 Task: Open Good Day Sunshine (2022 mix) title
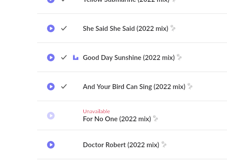(x=129, y=58)
